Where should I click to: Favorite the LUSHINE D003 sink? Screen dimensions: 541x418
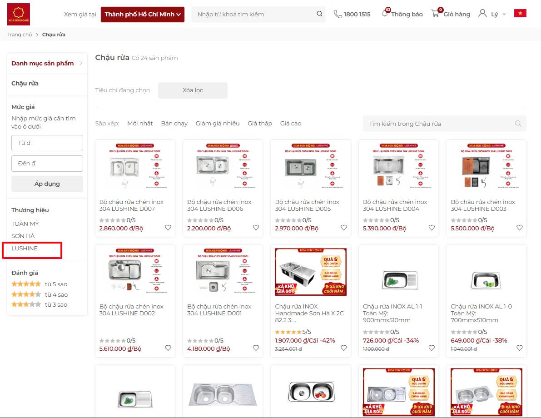click(520, 228)
